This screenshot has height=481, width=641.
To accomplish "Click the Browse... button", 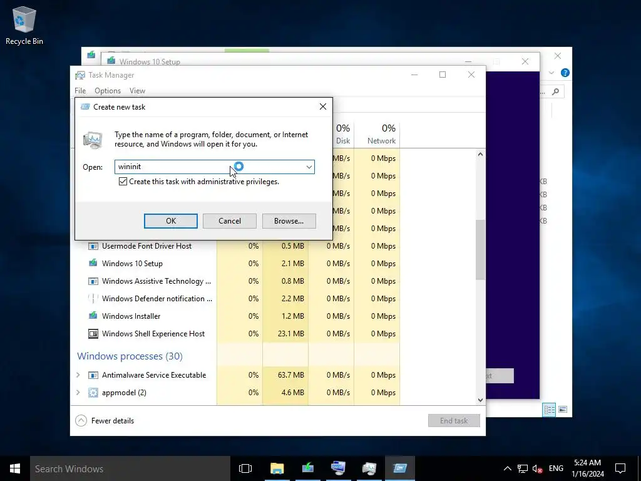I will [289, 221].
